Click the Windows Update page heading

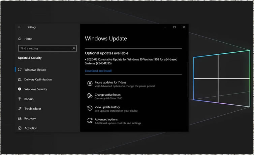106,39
